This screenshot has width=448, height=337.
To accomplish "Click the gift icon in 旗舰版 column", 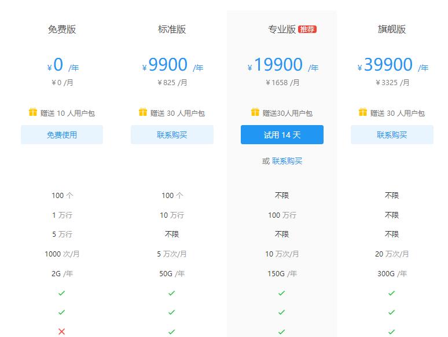I will (363, 112).
